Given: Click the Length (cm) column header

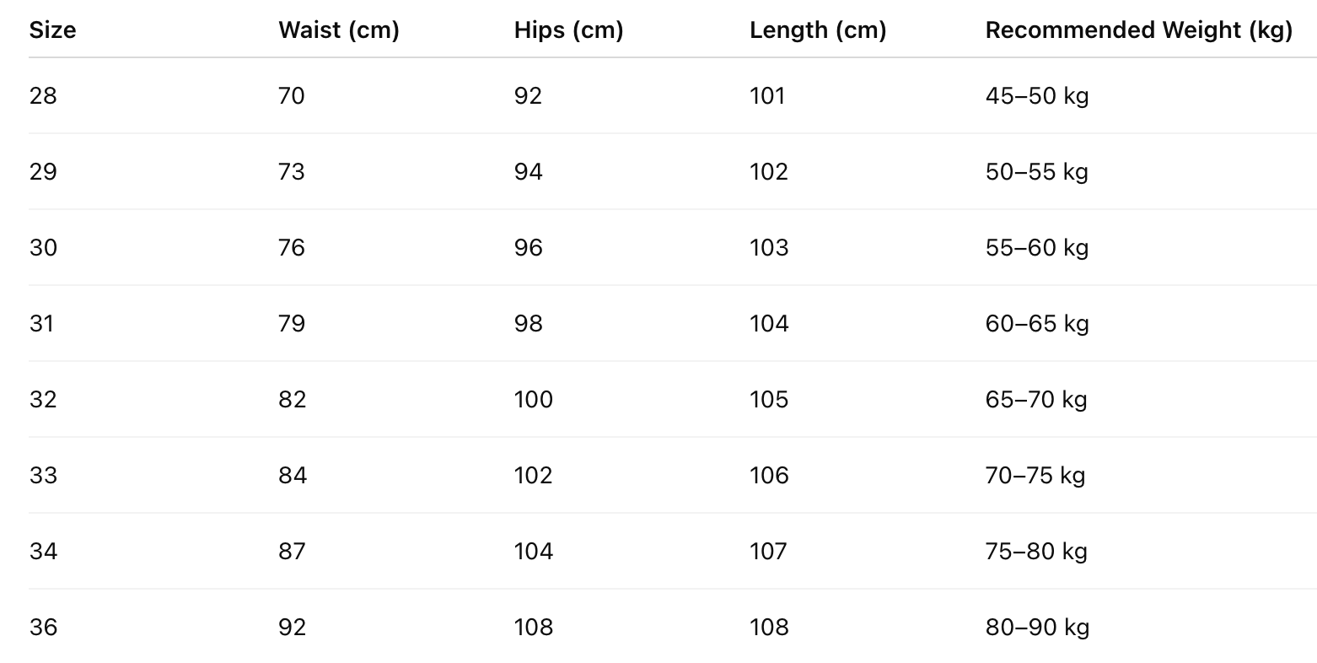Looking at the screenshot, I should [x=817, y=30].
